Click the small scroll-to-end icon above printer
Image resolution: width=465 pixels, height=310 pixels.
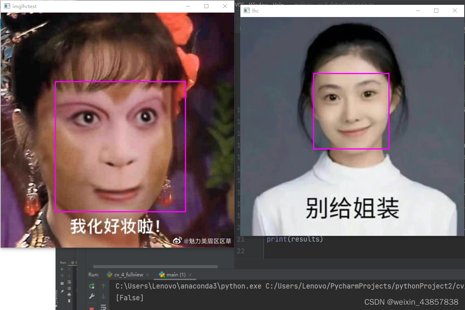69,288
